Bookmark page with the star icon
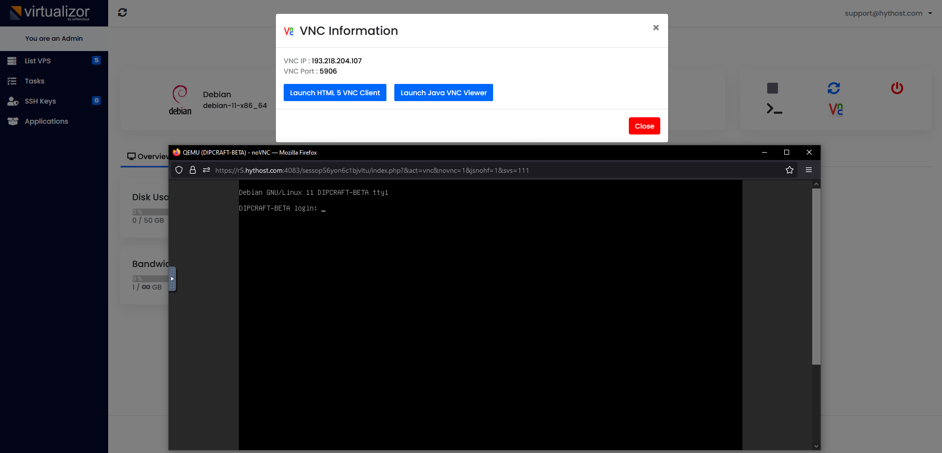This screenshot has height=453, width=942. pos(790,170)
